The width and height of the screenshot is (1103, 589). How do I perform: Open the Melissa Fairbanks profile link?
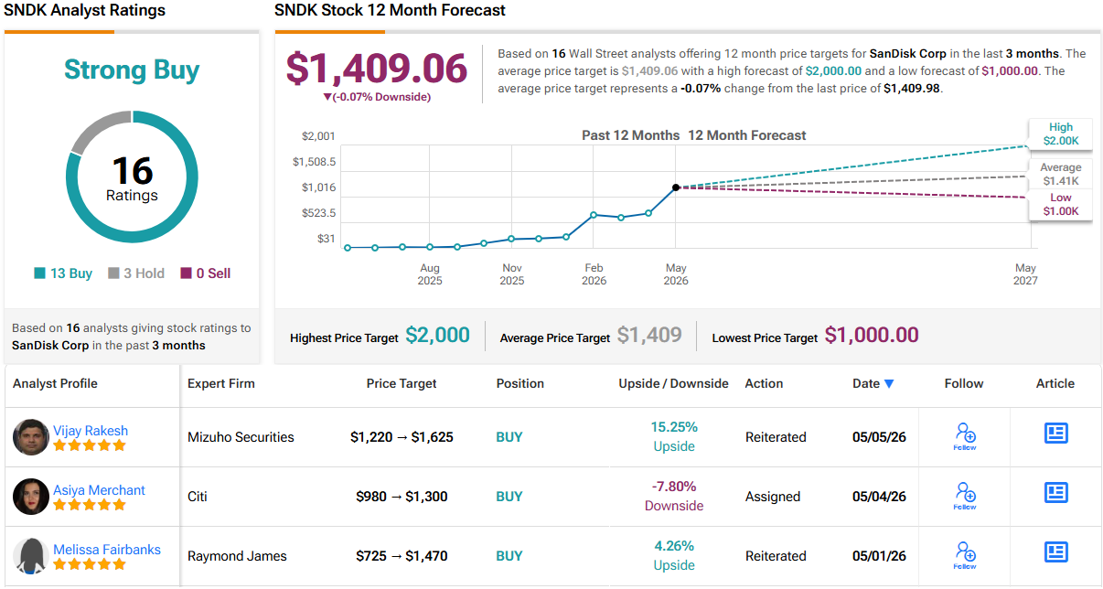coord(107,550)
